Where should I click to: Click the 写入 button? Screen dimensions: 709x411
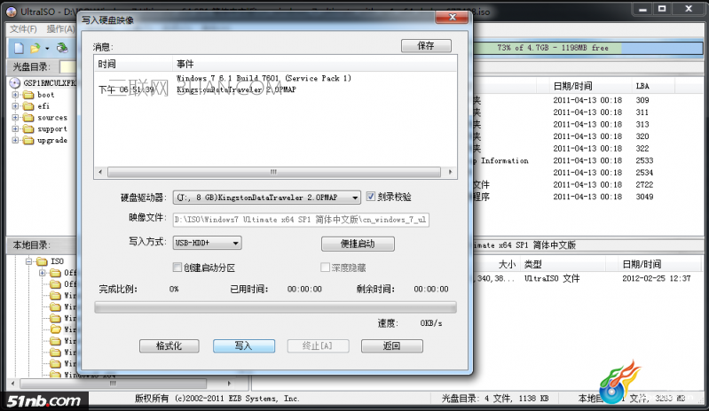point(244,346)
